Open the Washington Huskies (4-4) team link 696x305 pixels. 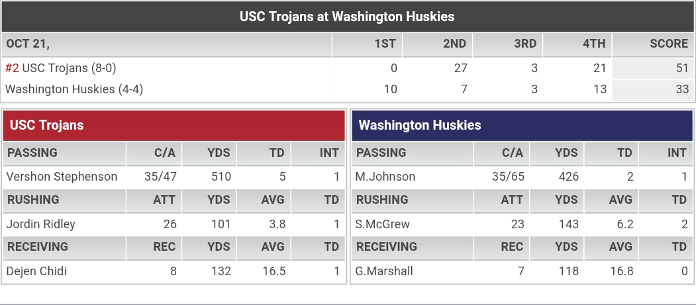click(x=74, y=89)
